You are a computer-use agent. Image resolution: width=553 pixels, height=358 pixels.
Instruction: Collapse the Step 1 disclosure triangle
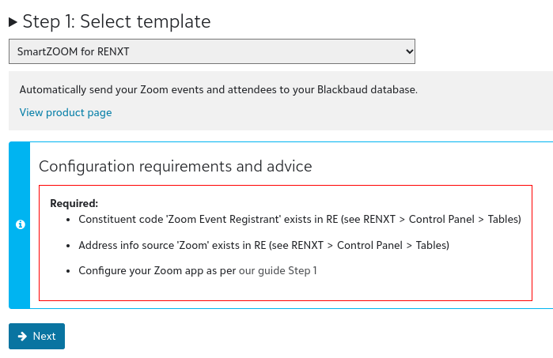[x=13, y=22]
